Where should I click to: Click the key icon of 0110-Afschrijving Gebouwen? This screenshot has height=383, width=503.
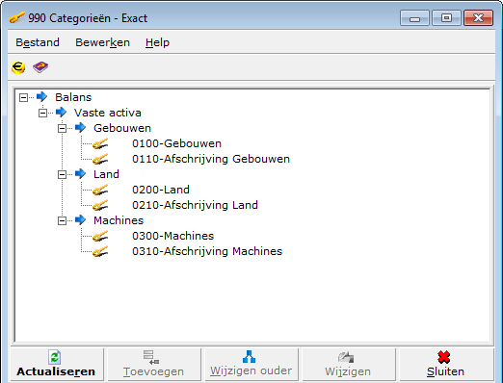click(x=100, y=159)
